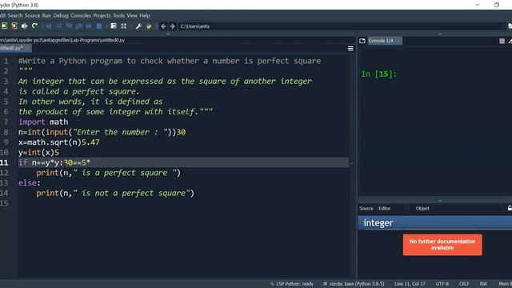Click the console clear eraser icon
The width and height of the screenshot is (512, 288).
pyautogui.click(x=510, y=41)
